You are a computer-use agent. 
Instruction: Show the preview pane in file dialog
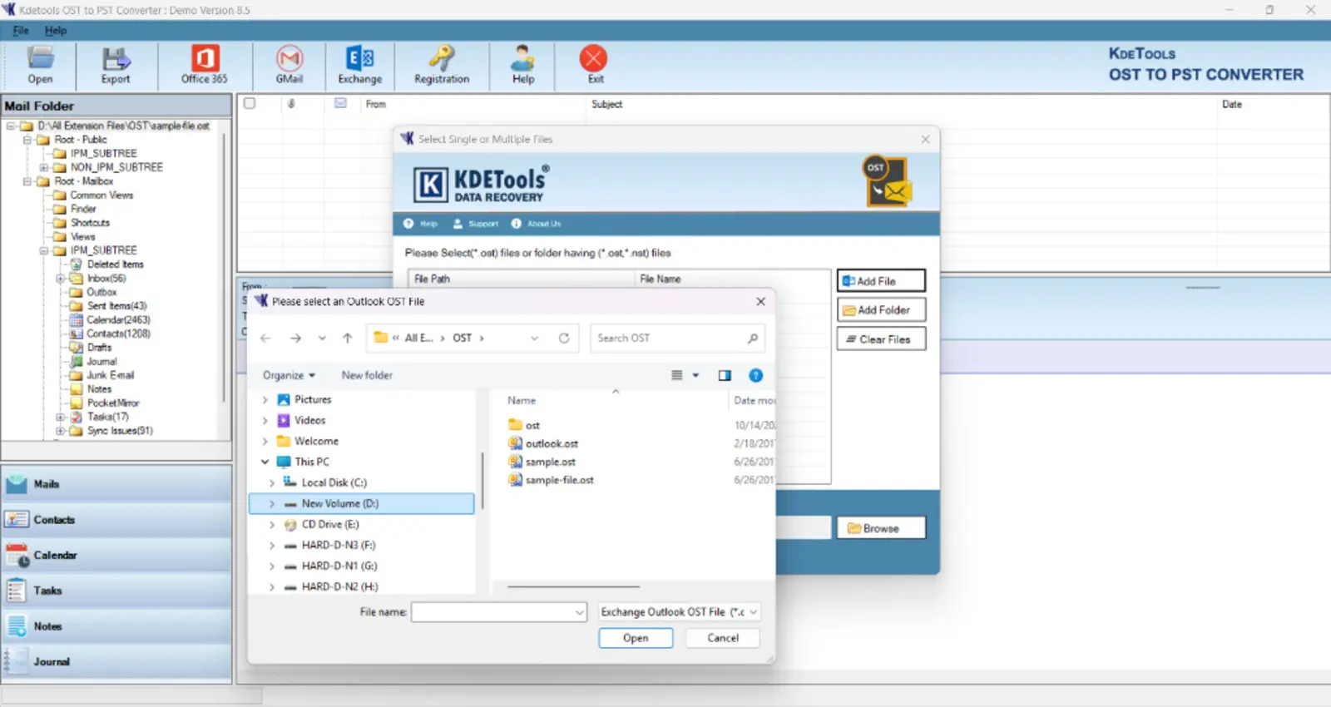tap(725, 376)
